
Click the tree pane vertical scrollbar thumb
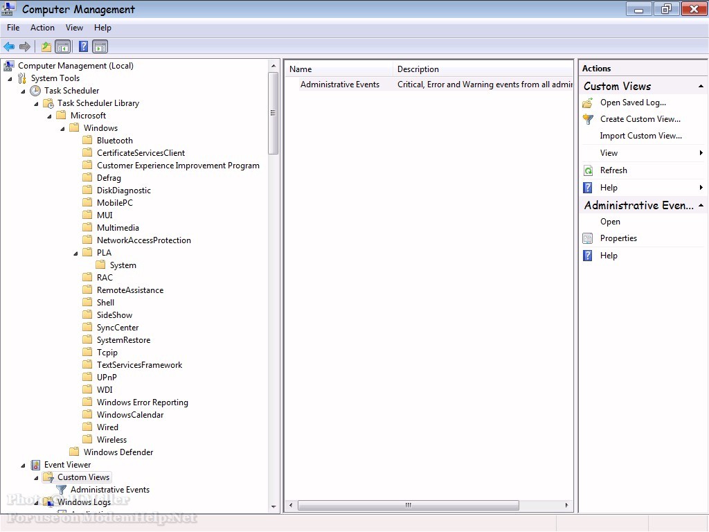pyautogui.click(x=273, y=113)
